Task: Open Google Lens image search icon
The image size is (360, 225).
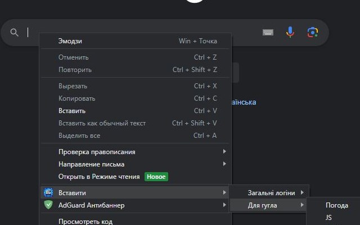Action: click(x=313, y=33)
